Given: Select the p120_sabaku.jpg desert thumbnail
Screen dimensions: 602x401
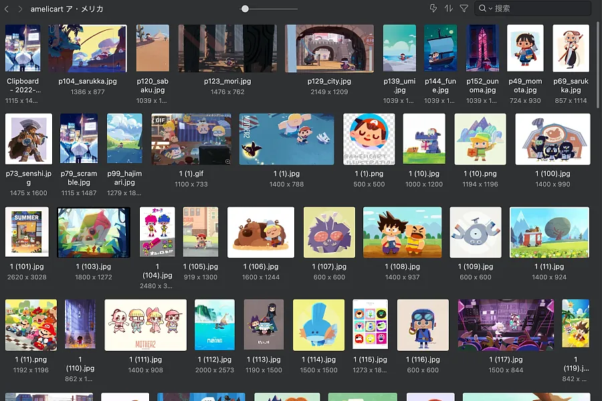Looking at the screenshot, I should tap(153, 48).
